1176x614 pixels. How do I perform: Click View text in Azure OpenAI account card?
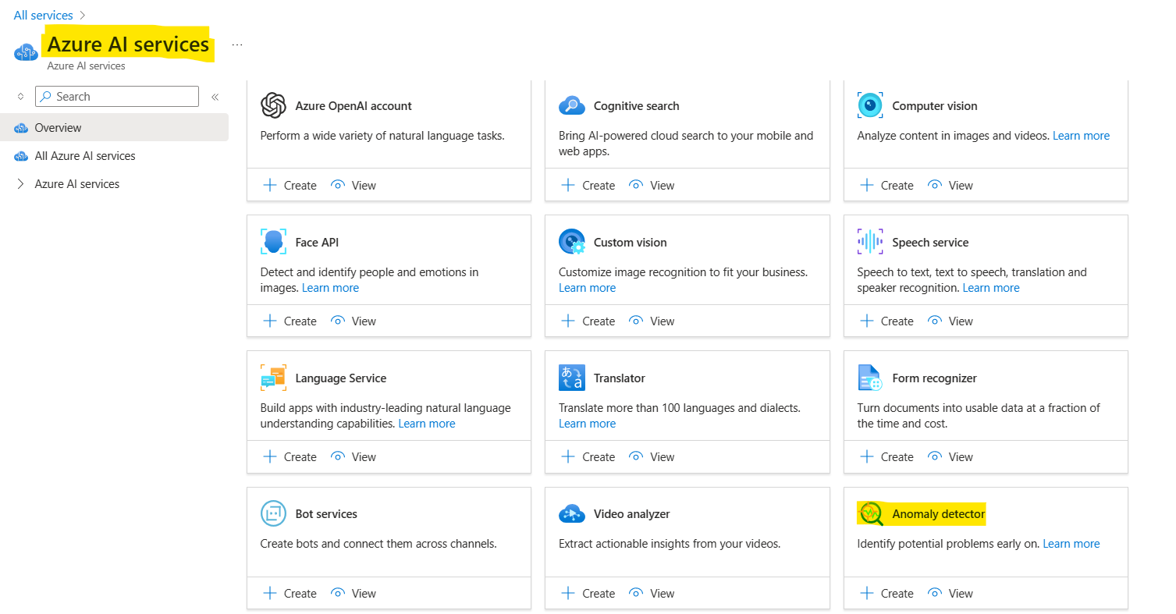[364, 186]
